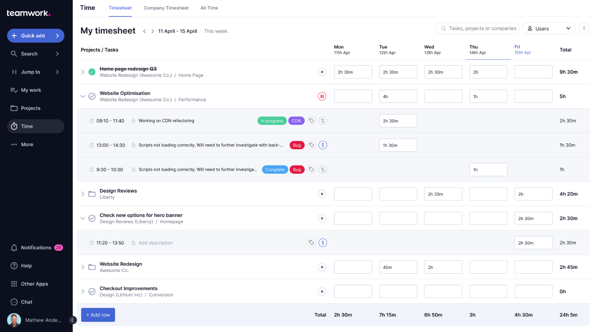Open Notifications from the sidebar

pyautogui.click(x=36, y=247)
